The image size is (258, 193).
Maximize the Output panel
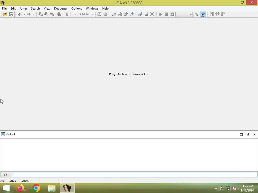[x=241, y=134]
